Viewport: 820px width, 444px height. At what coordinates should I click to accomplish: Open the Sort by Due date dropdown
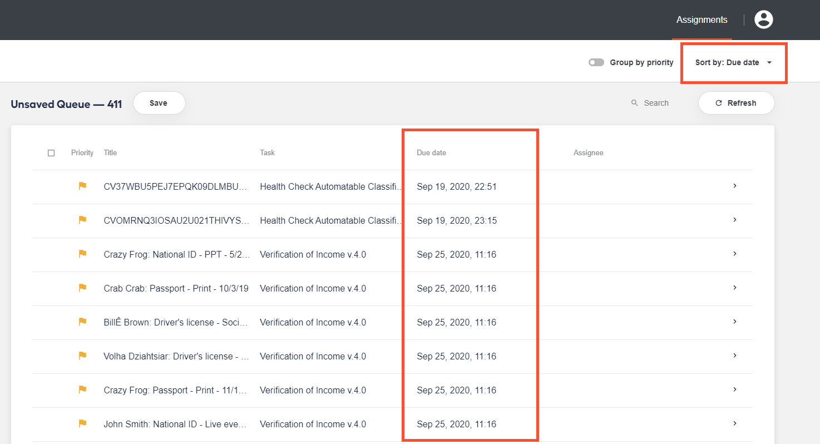734,62
